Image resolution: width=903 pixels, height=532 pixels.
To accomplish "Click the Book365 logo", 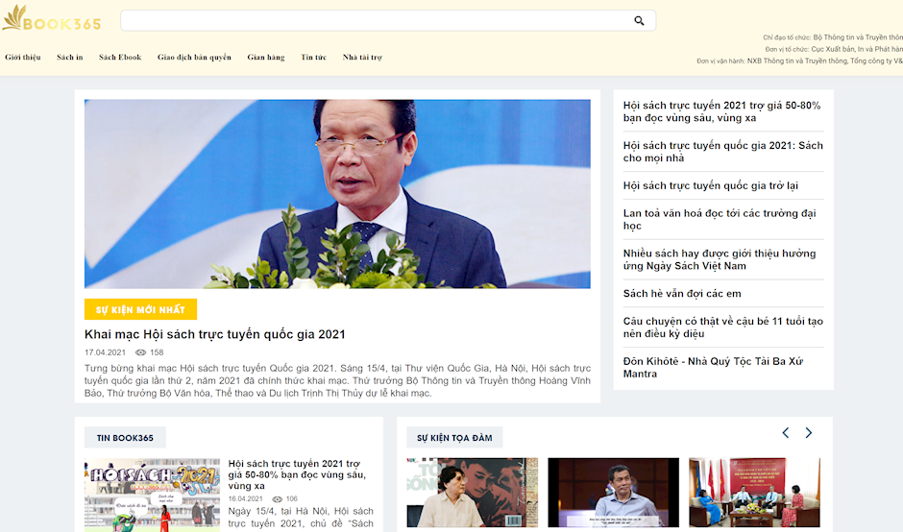I will (51, 19).
